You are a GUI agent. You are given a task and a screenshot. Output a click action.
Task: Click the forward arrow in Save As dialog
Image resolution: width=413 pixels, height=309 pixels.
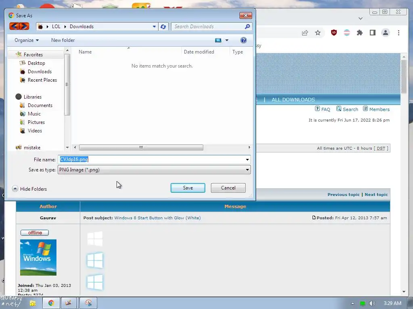point(24,26)
